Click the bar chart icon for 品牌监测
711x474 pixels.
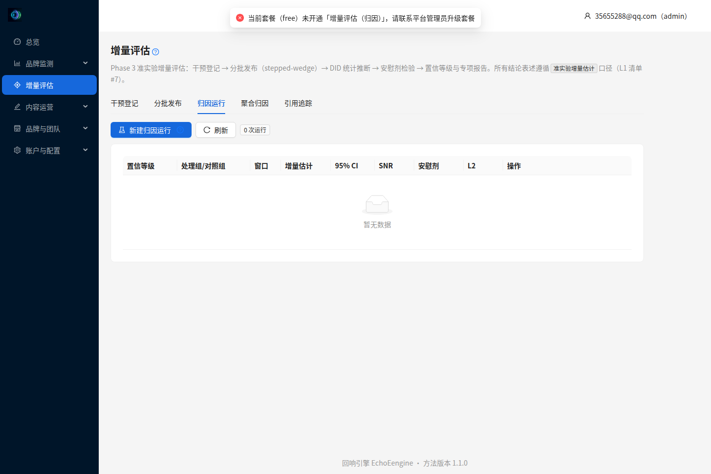17,64
